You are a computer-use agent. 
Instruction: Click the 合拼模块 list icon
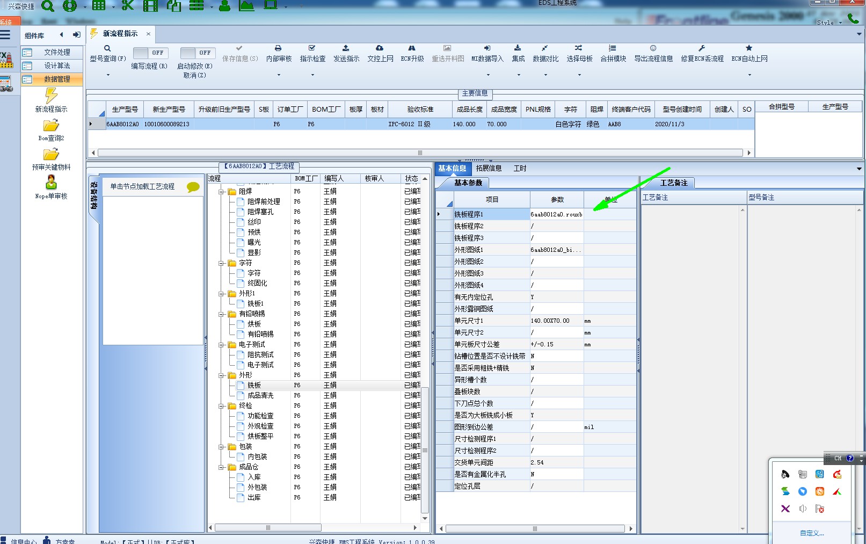613,48
